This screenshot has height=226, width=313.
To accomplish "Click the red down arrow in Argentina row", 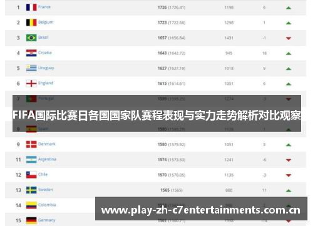I will pos(289,160).
